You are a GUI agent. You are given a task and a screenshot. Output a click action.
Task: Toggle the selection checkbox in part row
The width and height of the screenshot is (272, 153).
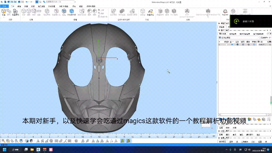coord(226,45)
